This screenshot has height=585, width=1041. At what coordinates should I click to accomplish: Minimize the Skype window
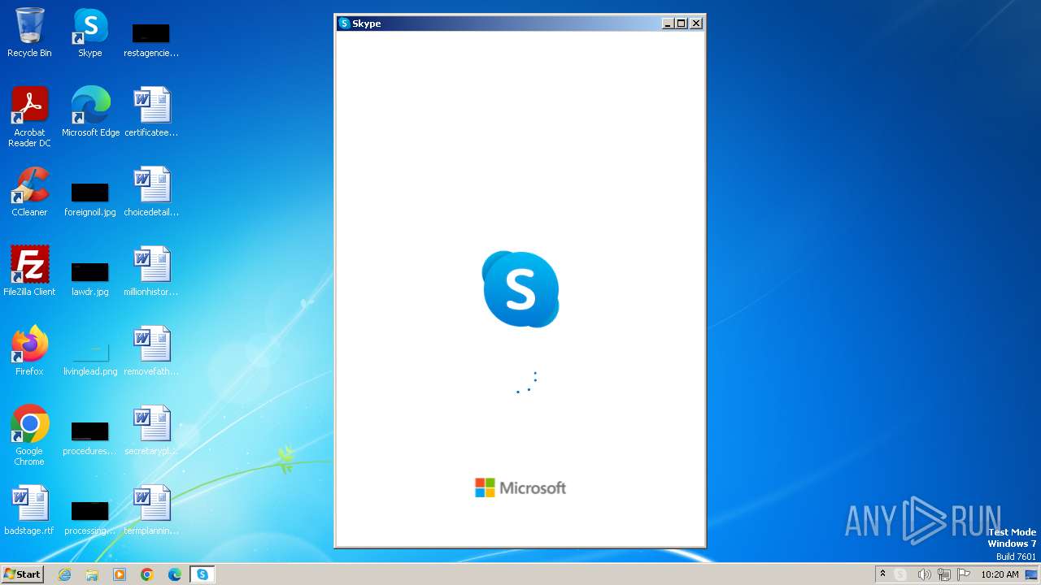(x=668, y=24)
